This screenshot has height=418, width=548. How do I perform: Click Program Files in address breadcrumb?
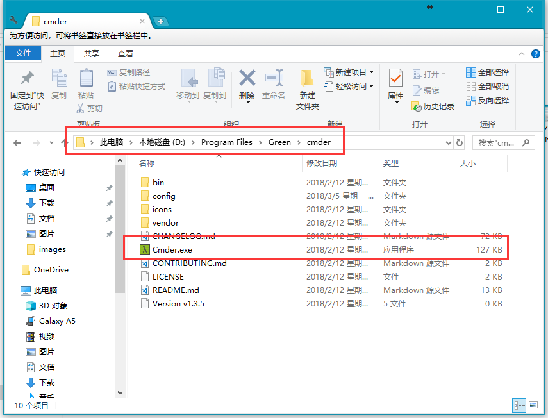point(226,142)
